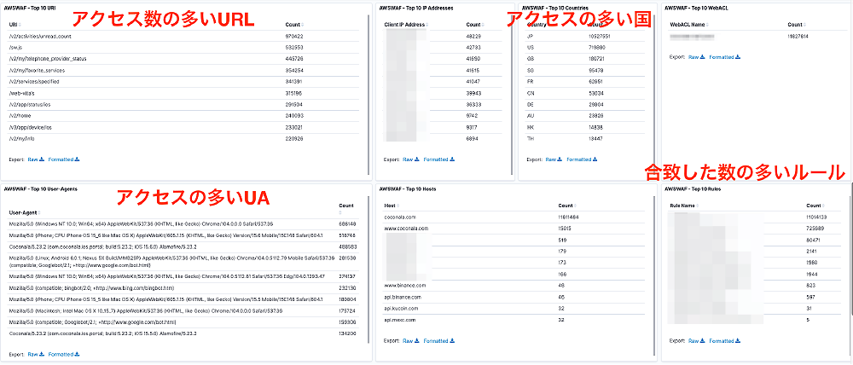Click the AWSWAF - Top 10 IP Addresses title
The width and height of the screenshot is (853, 365).
[x=416, y=9]
